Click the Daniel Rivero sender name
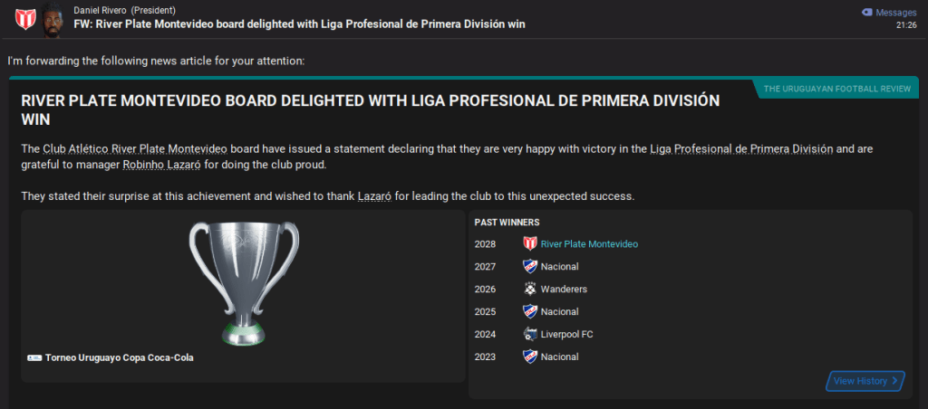This screenshot has height=409, width=928. (x=101, y=10)
